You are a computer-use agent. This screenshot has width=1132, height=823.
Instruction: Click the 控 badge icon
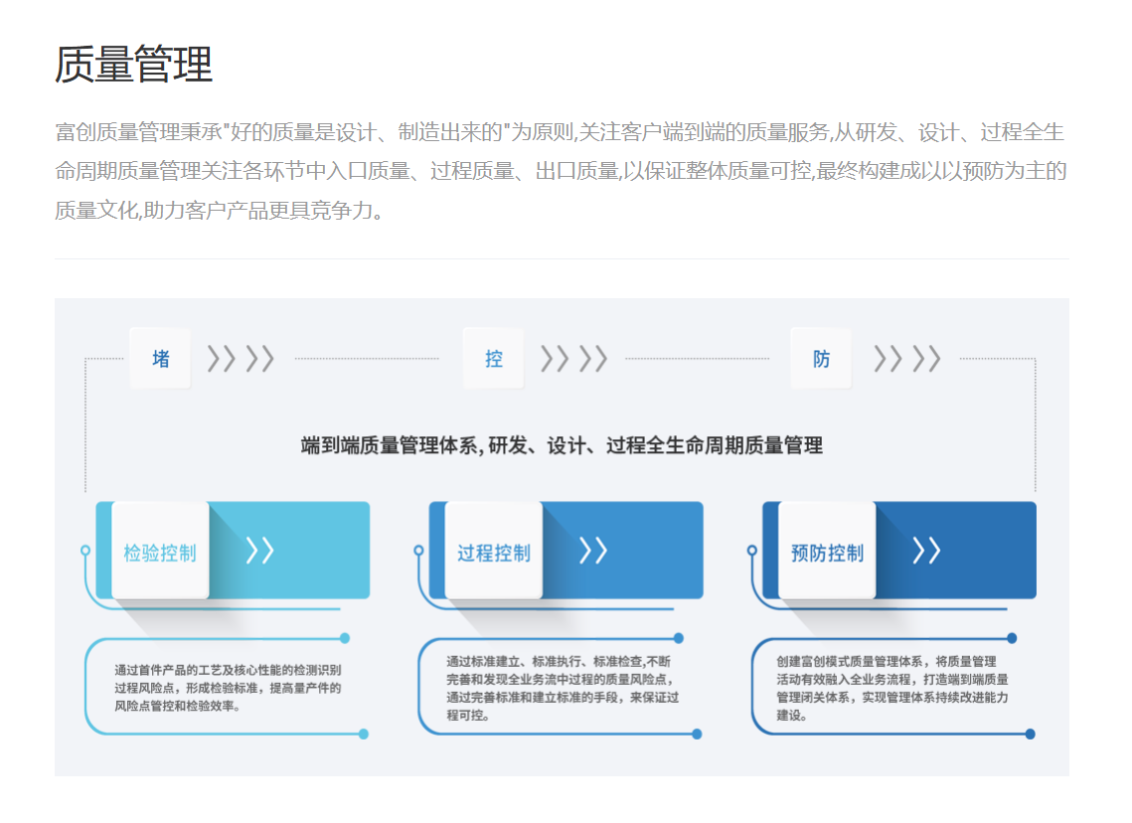click(493, 358)
